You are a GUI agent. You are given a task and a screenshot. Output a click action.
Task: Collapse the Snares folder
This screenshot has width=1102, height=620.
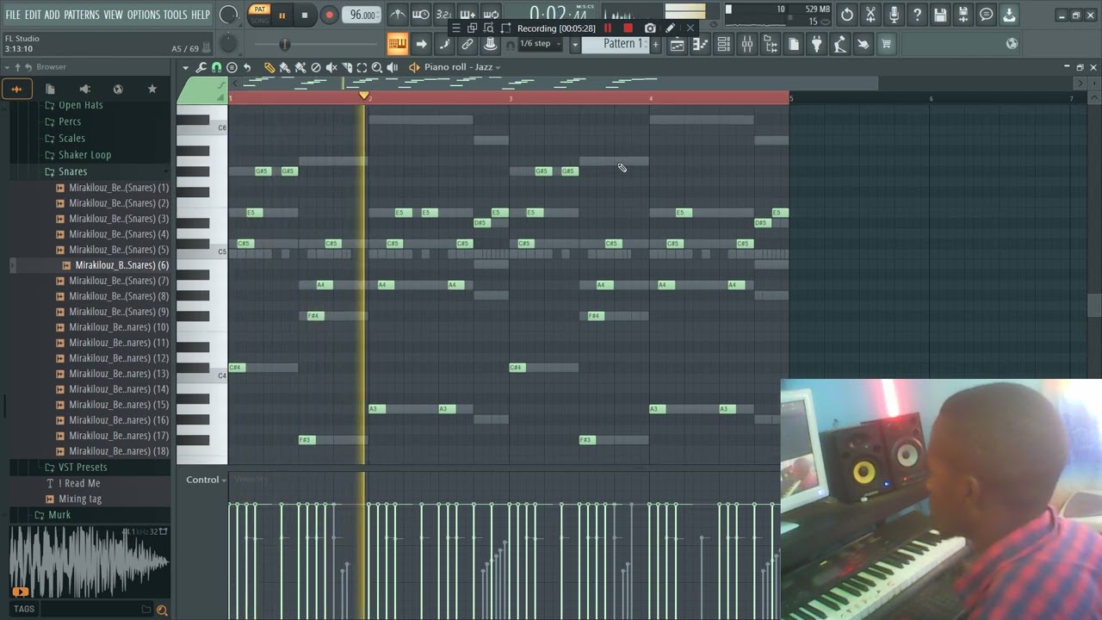(x=72, y=171)
